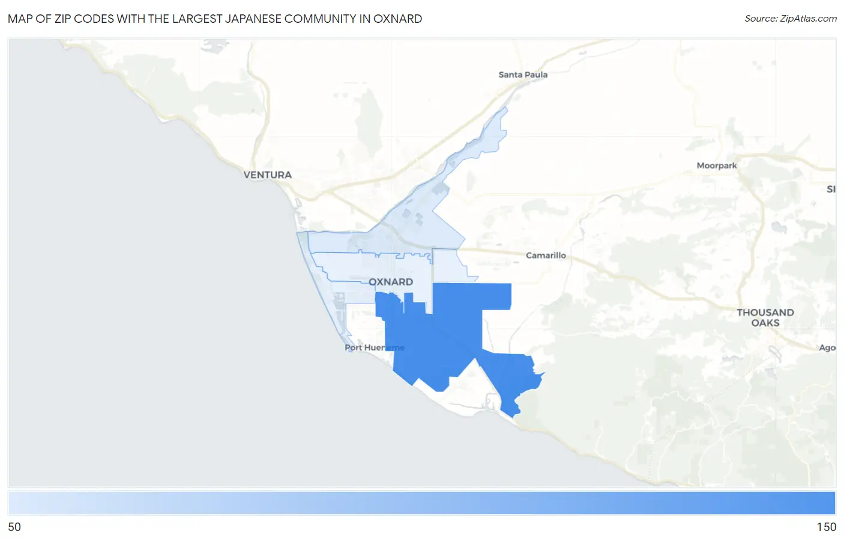Click the map title heading text
Screen dimensions: 844x540
(x=215, y=19)
